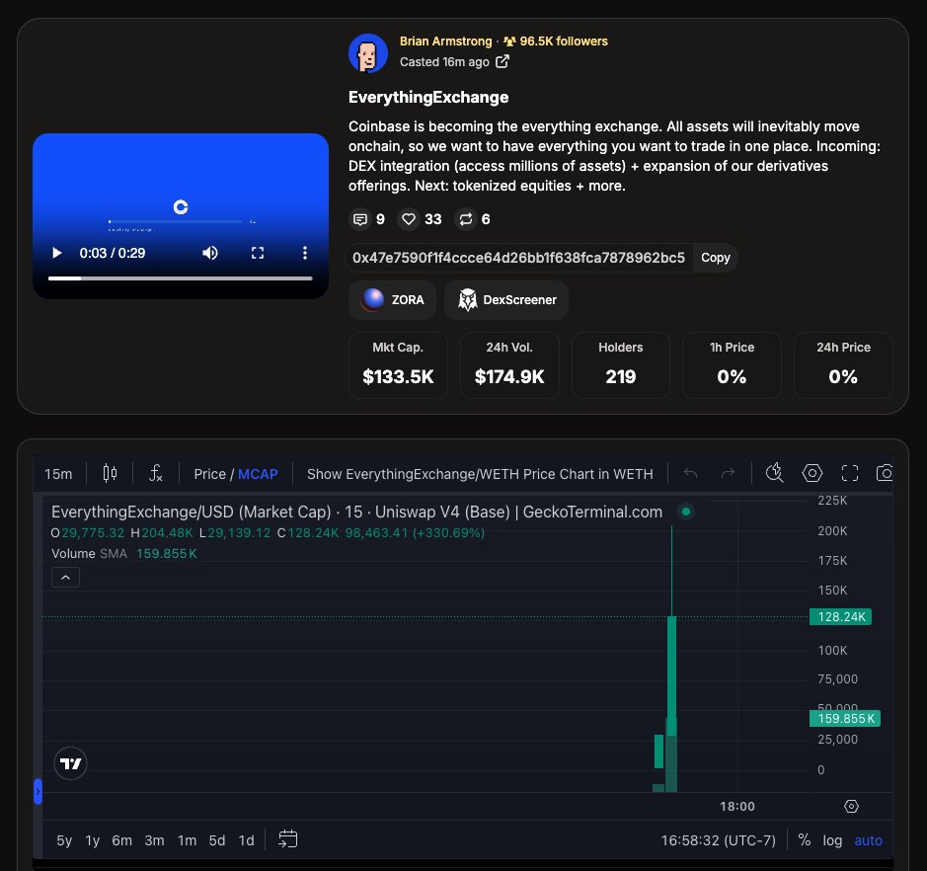Click the tall green candlestick
The image size is (927, 871).
pos(671,675)
